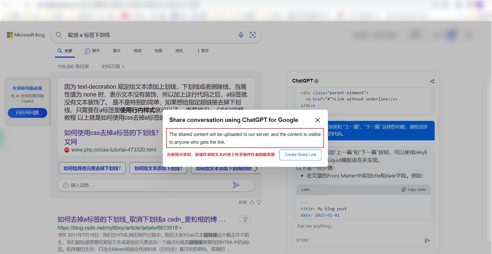Click thumbs up feedback icon
The image size is (492, 254).
[252, 202]
